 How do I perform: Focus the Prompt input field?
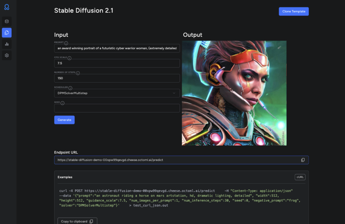(x=117, y=48)
